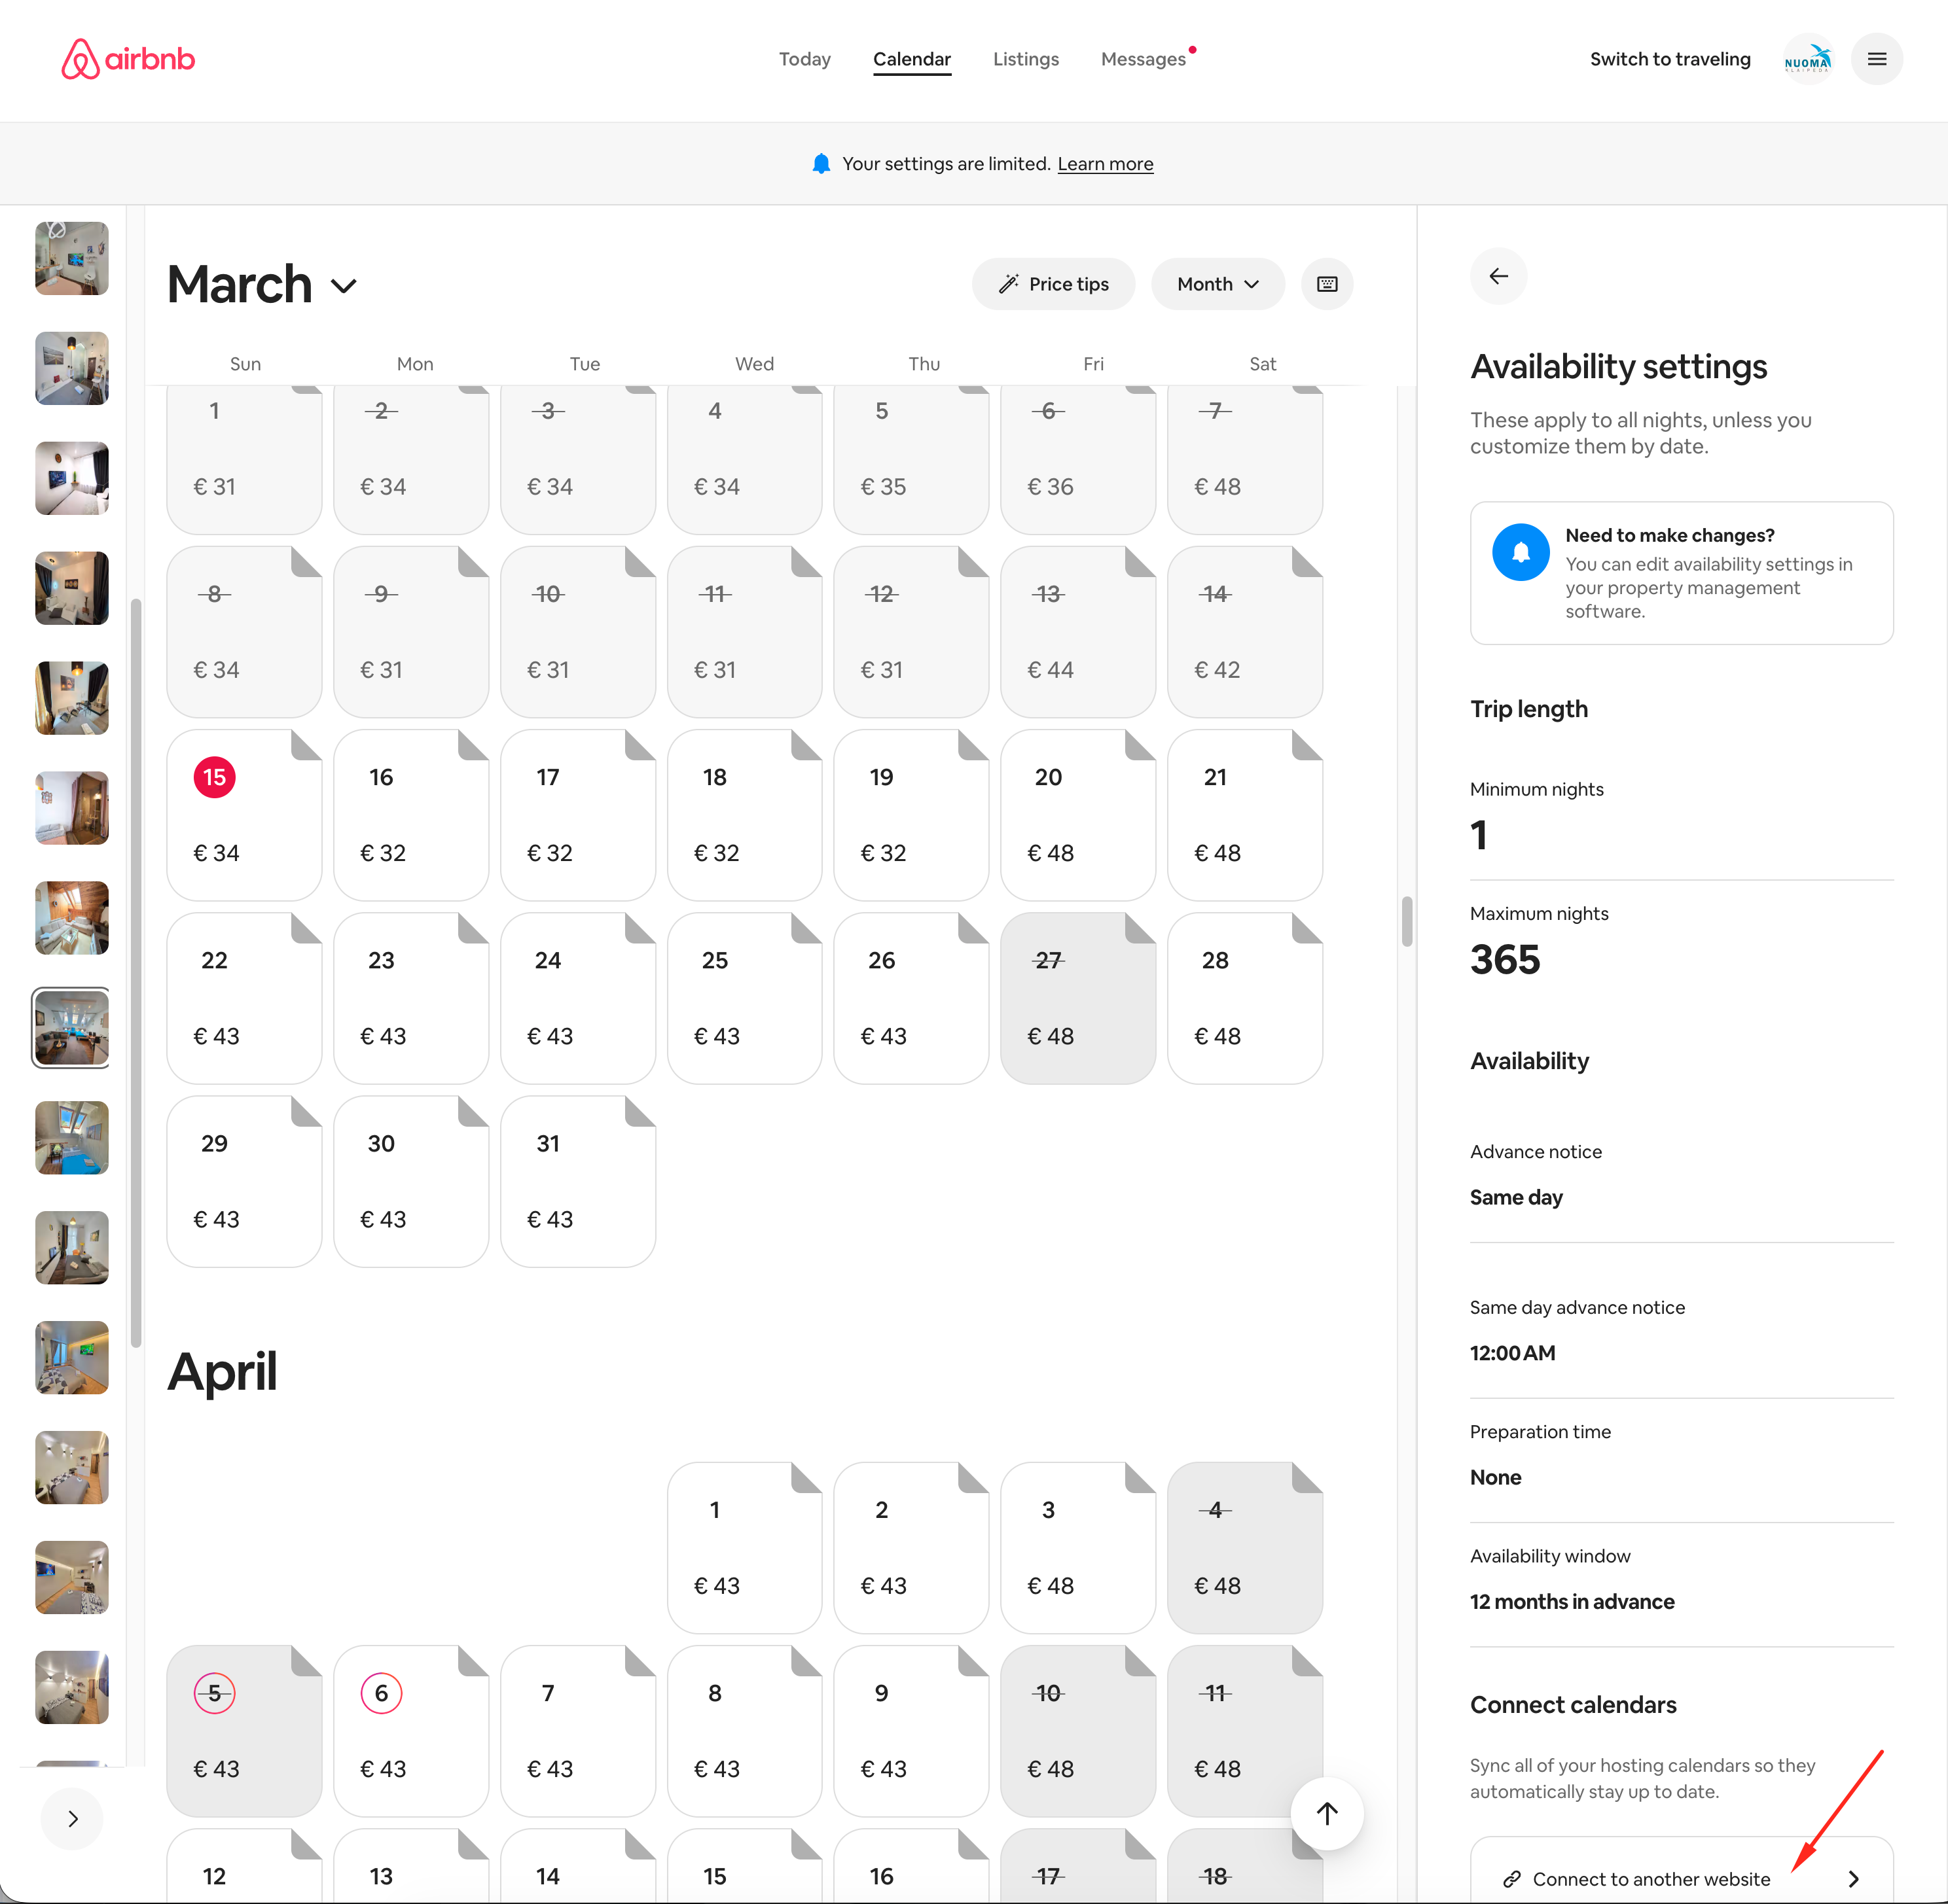Click the settings limited bell icon
Image resolution: width=1948 pixels, height=1904 pixels.
(821, 164)
